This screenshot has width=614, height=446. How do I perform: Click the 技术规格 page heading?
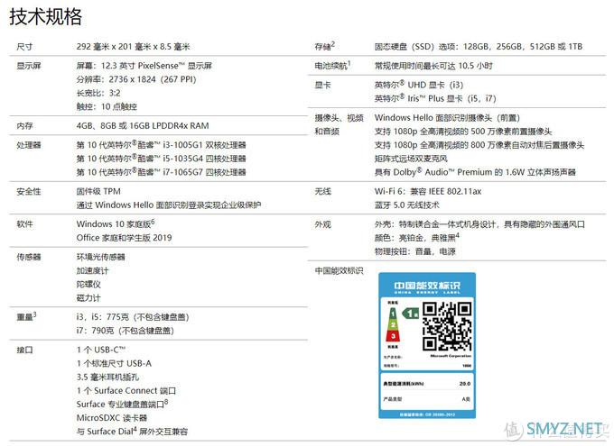[45, 16]
